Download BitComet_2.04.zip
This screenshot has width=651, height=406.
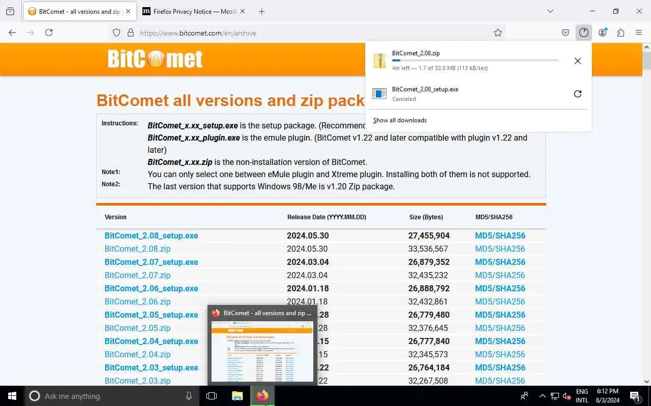click(x=137, y=354)
